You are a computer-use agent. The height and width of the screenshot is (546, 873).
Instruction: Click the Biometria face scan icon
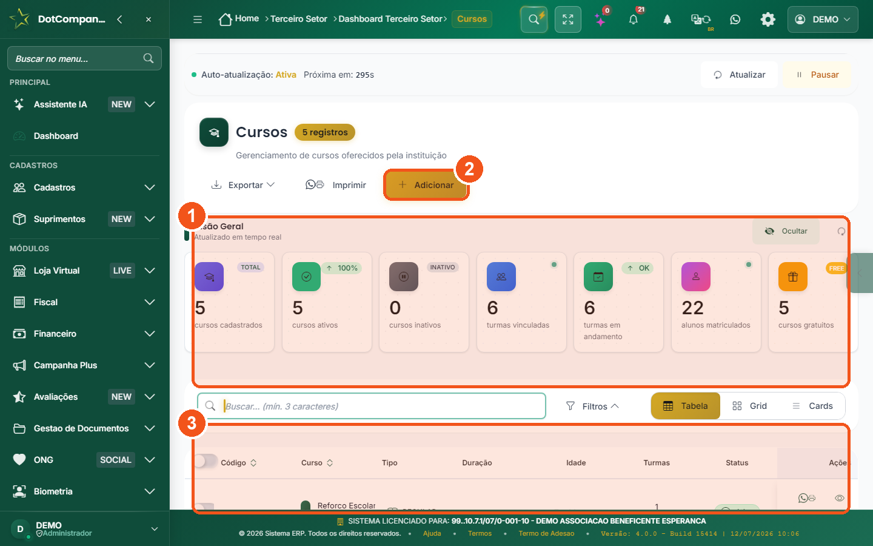click(x=19, y=491)
